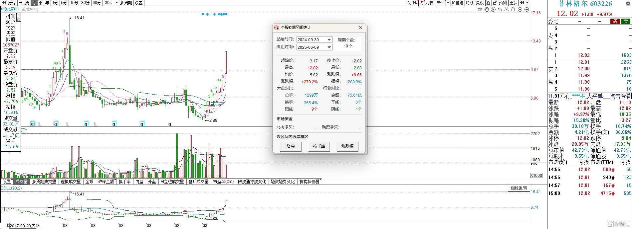Image resolution: width=632 pixels, height=229 pixels.
Task: Open 起始时间 date dropdown
Action: 329,39
